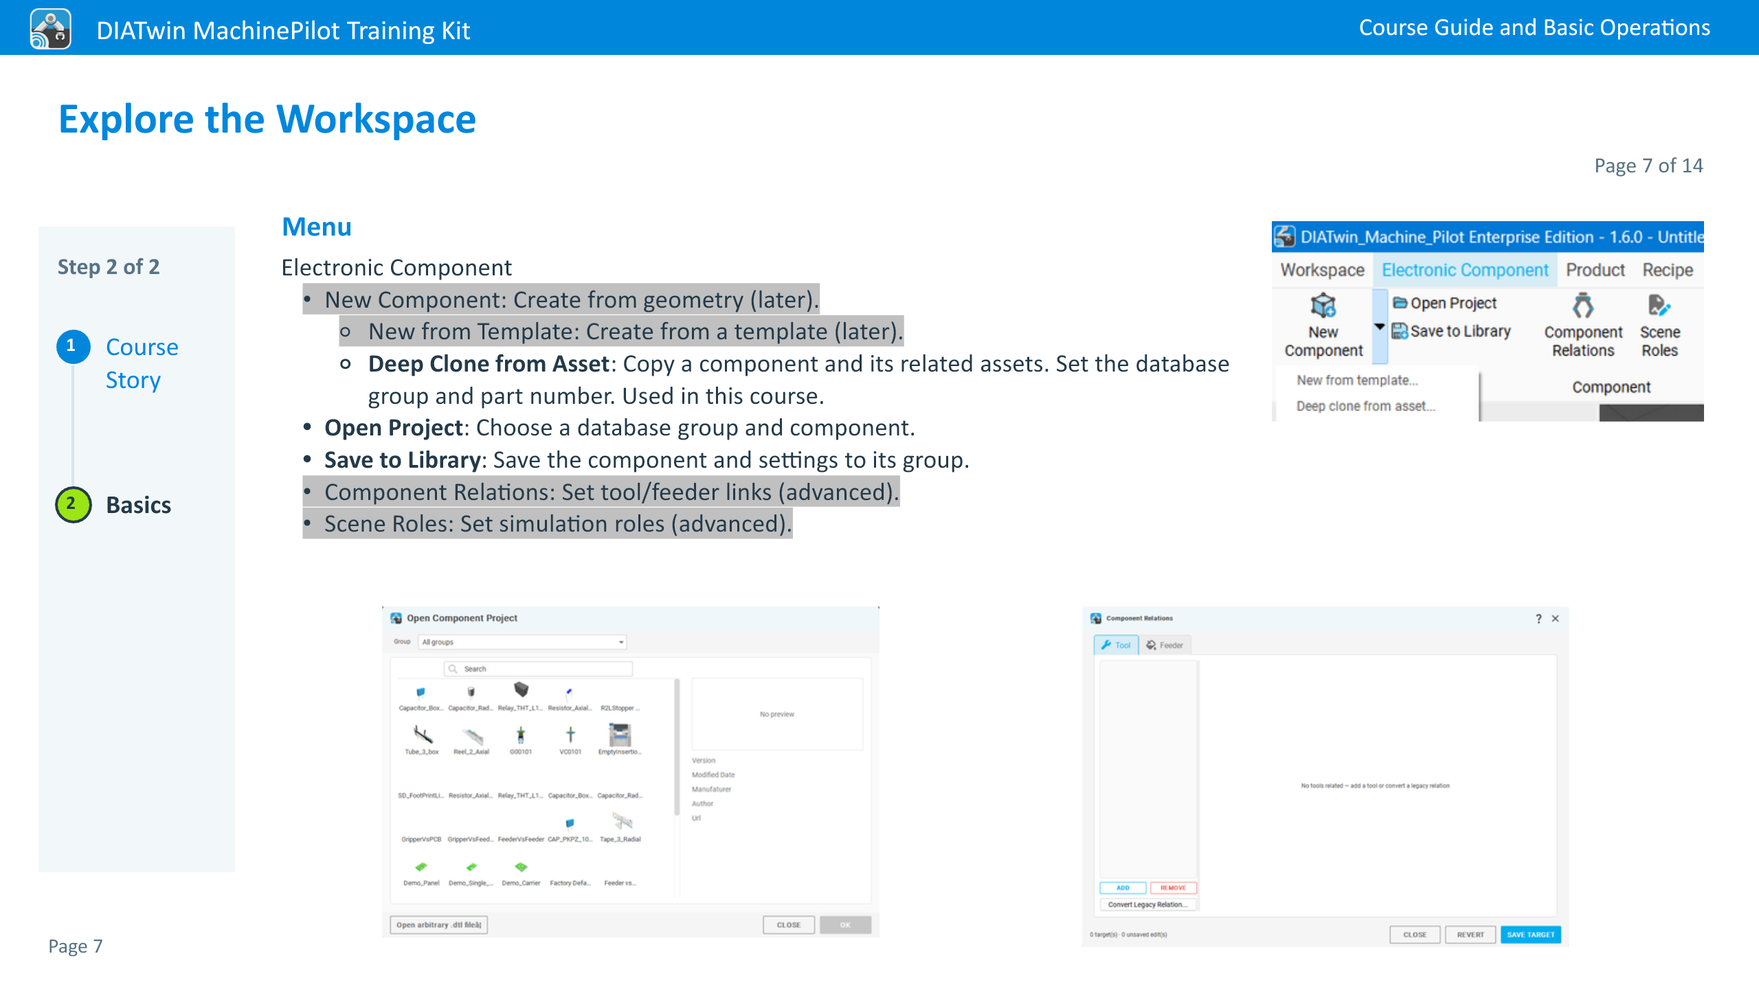This screenshot has width=1759, height=989.
Task: Click the No preview pane
Action: [x=776, y=714]
